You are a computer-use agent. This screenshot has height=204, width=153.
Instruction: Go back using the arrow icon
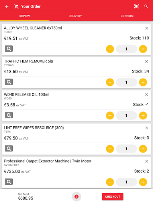point(7,6)
